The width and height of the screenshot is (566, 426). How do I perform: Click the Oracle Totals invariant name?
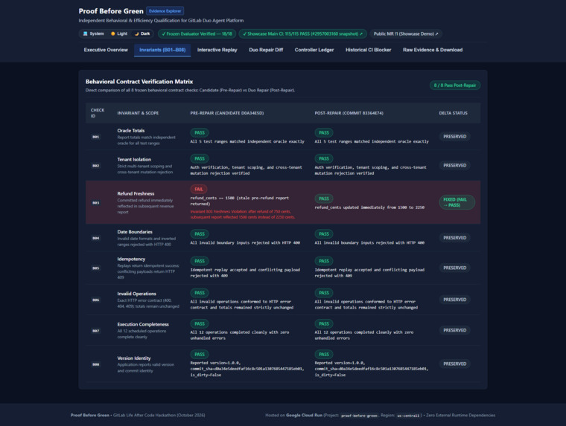(x=130, y=130)
